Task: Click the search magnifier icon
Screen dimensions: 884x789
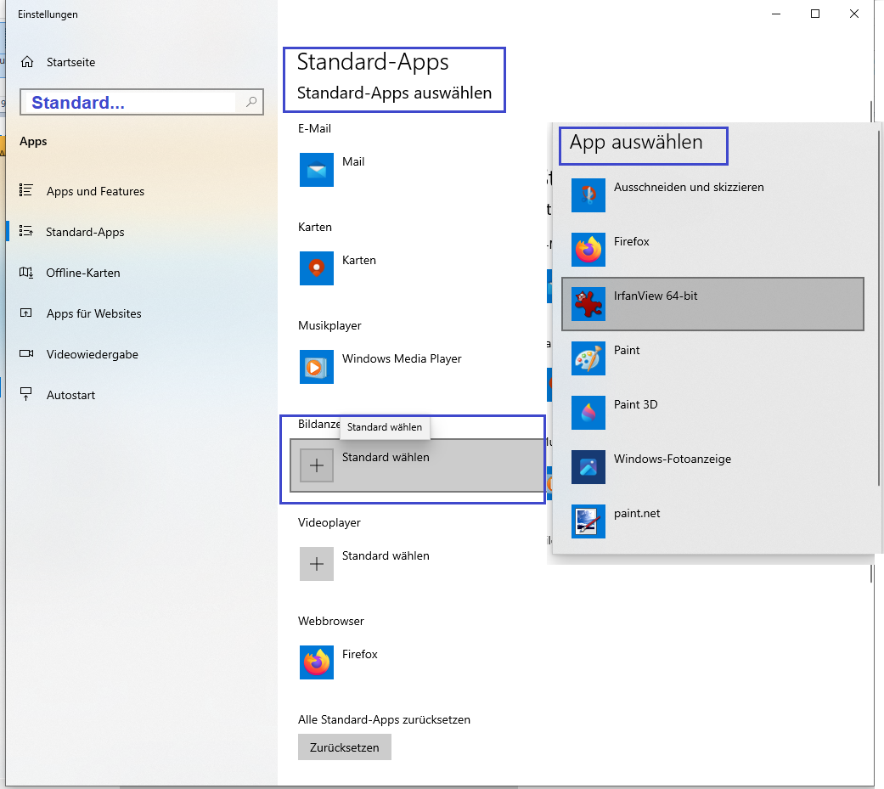Action: [251, 102]
